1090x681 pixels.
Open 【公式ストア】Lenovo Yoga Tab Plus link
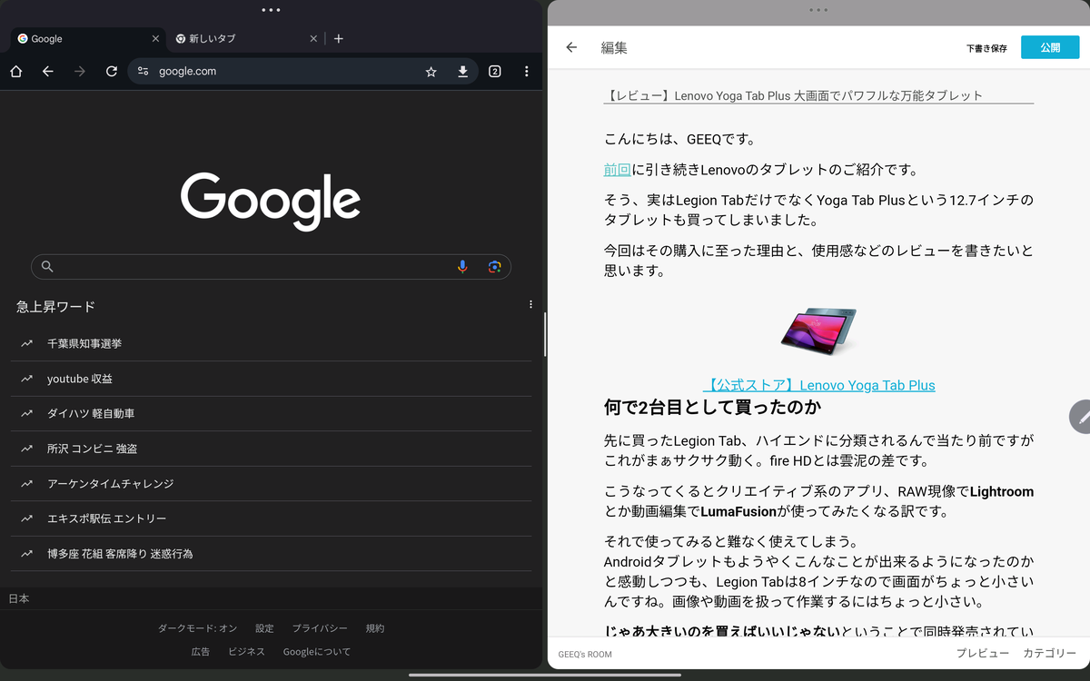[x=818, y=385]
